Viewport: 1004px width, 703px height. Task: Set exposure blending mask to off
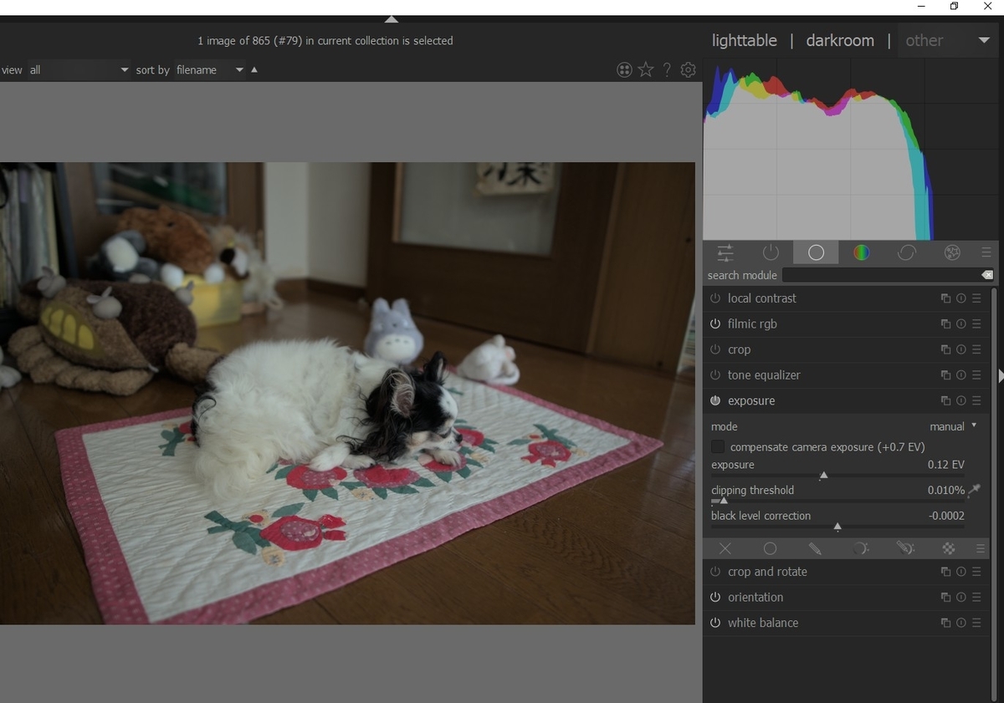(725, 548)
